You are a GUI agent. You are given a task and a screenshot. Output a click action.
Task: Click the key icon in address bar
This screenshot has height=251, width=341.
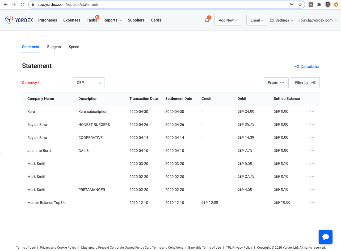coord(292,5)
